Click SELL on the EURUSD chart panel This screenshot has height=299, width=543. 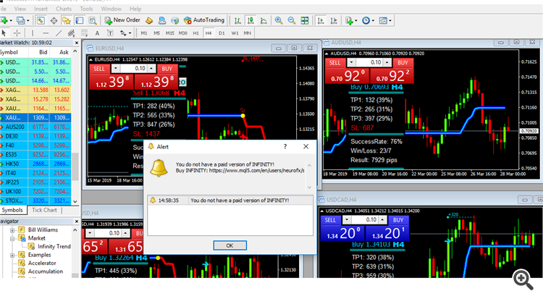[99, 69]
